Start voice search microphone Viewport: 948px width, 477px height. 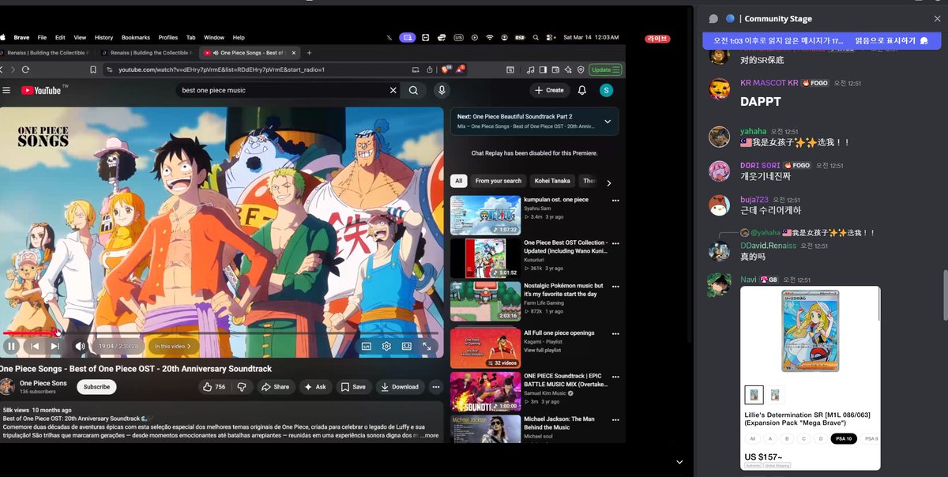coord(442,91)
